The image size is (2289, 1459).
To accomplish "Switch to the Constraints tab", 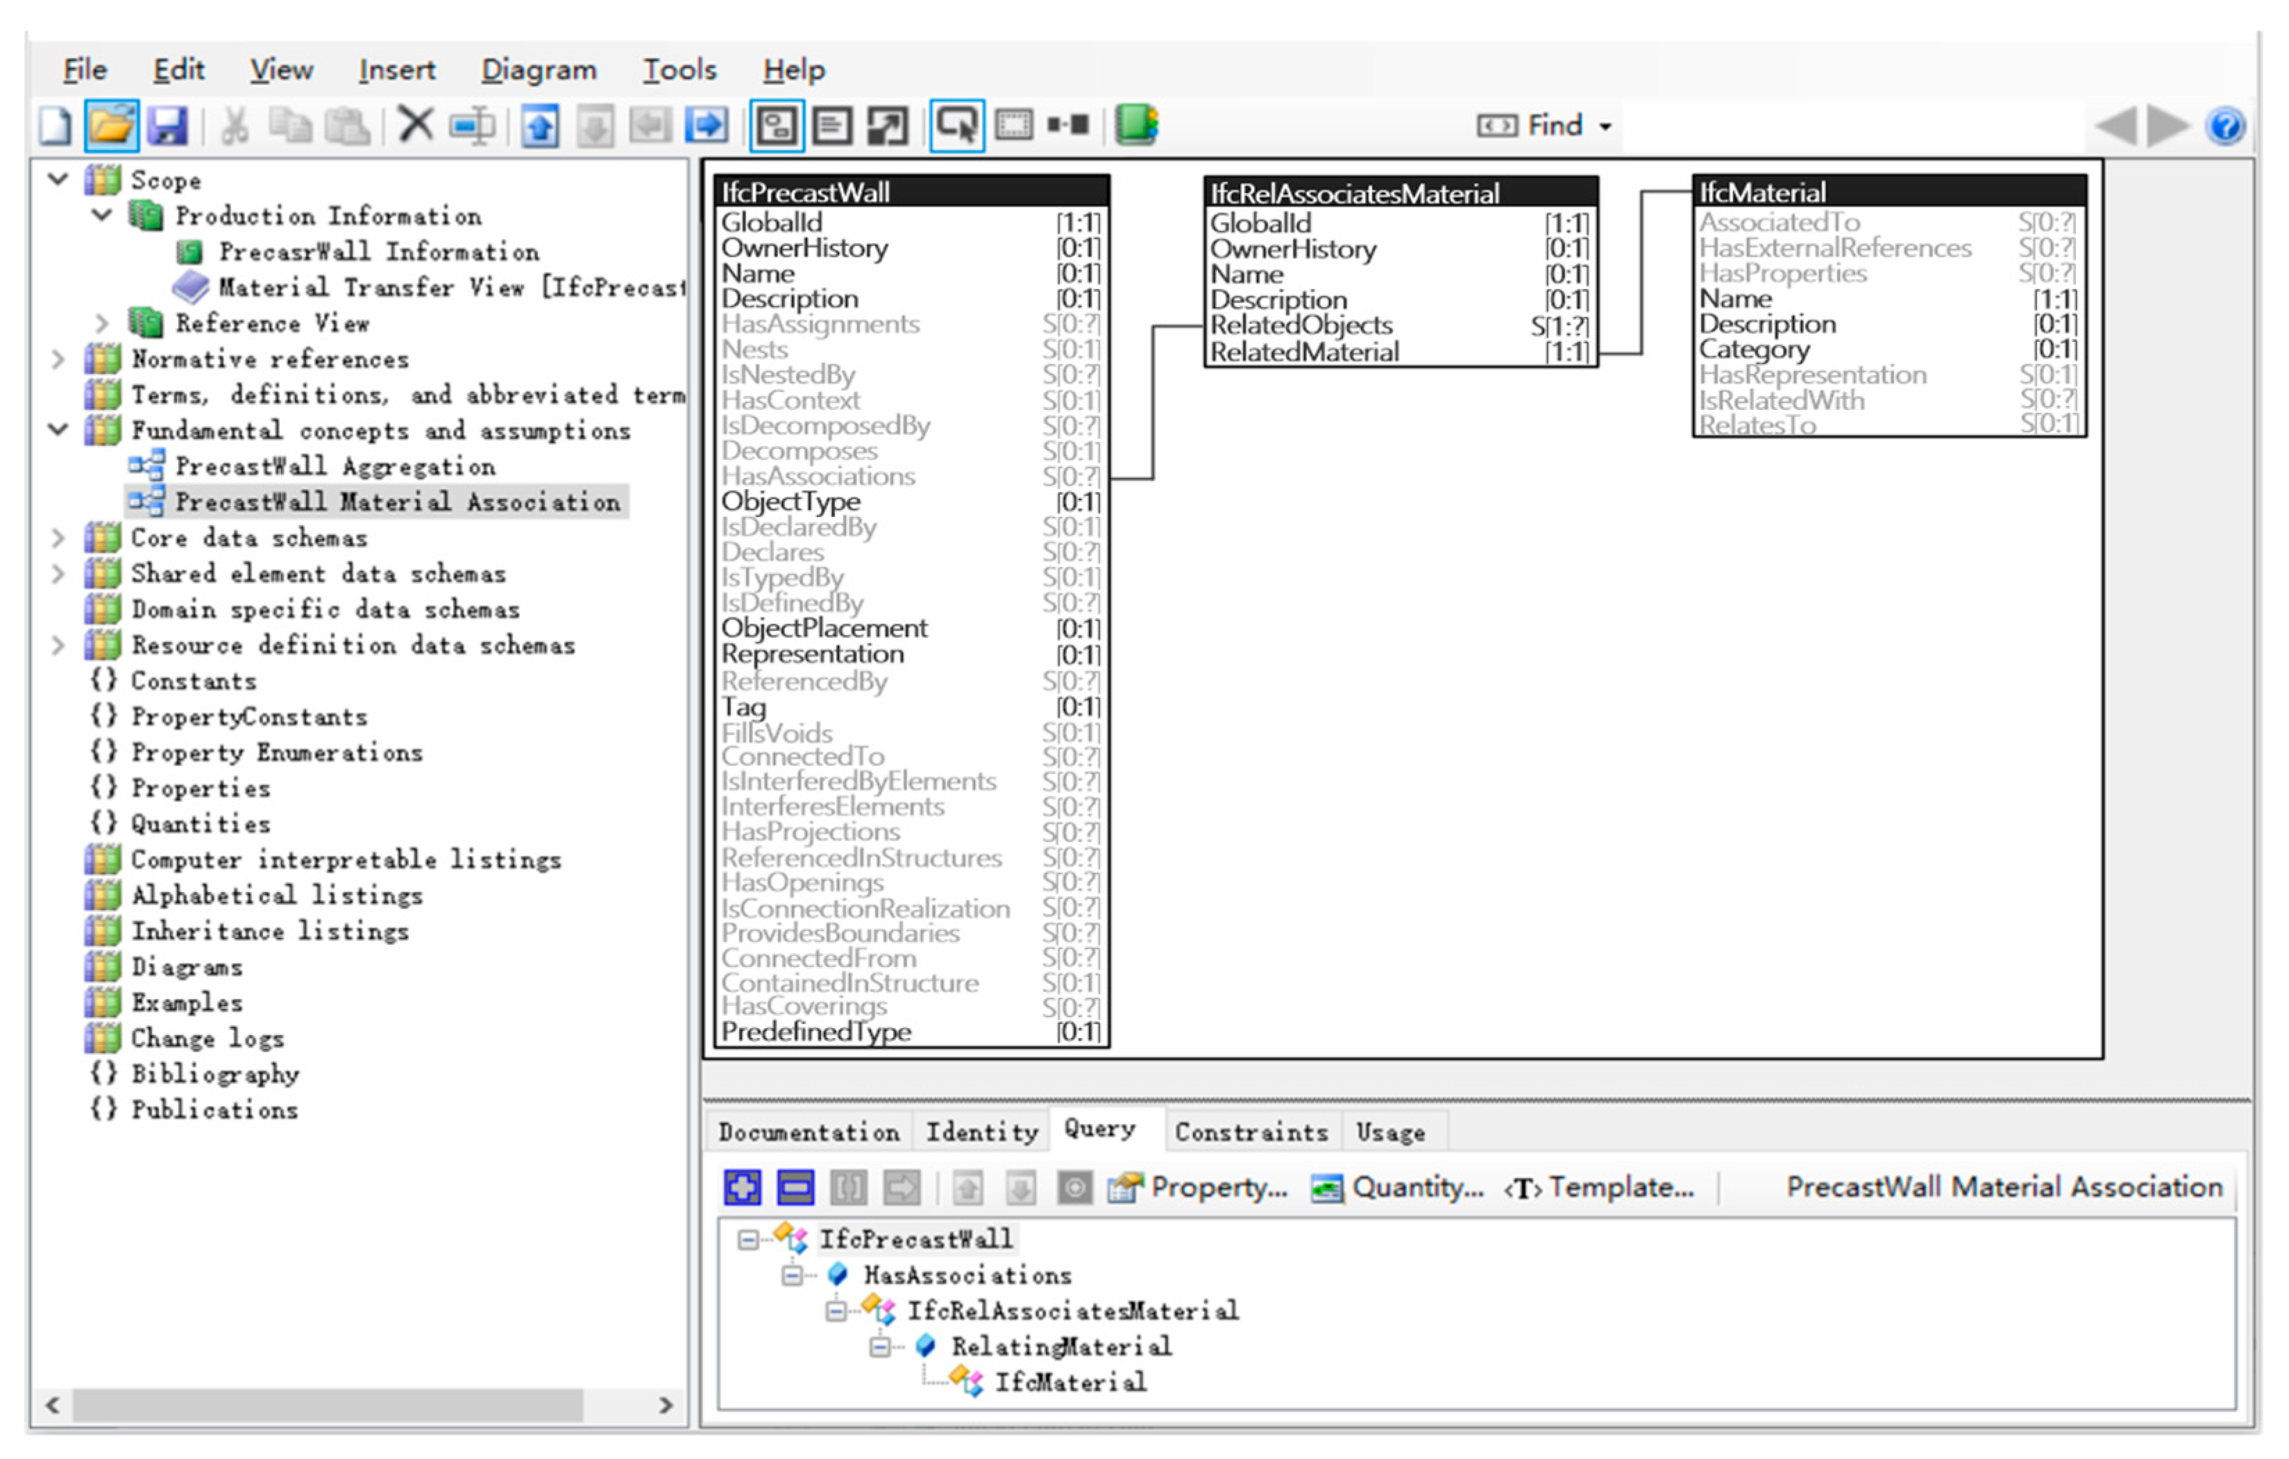I will click(x=1251, y=1131).
